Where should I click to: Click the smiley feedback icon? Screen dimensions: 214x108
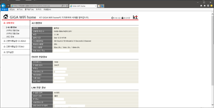[x=211, y=6]
